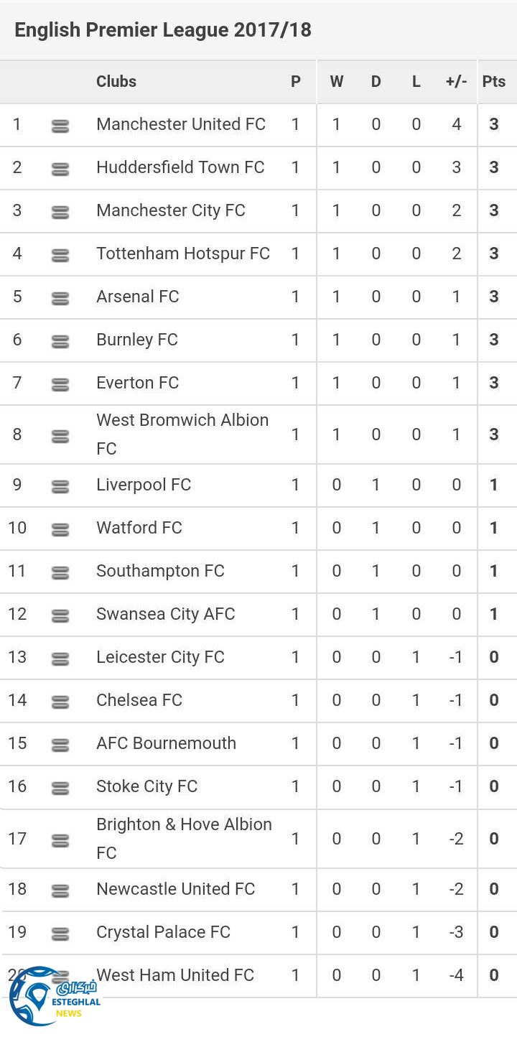This screenshot has height=1042, width=517.
Task: Click the position-change icon beside Stoke City FC
Action: 60,789
